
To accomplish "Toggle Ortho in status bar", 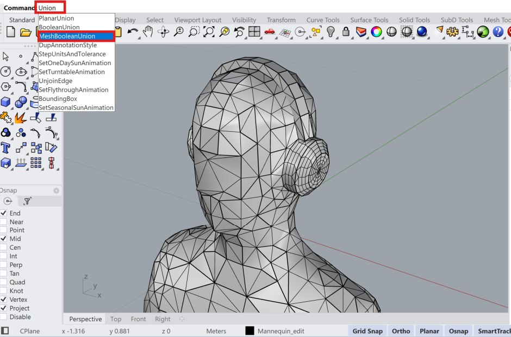I will (x=401, y=331).
